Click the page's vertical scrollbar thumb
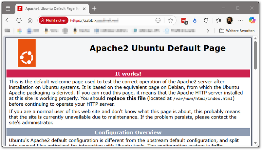This screenshot has width=262, height=150. (x=255, y=54)
